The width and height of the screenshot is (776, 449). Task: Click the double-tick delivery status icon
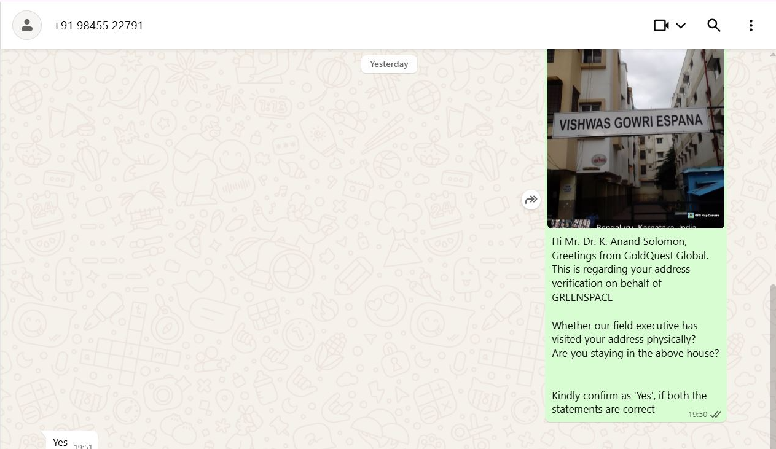pyautogui.click(x=716, y=415)
